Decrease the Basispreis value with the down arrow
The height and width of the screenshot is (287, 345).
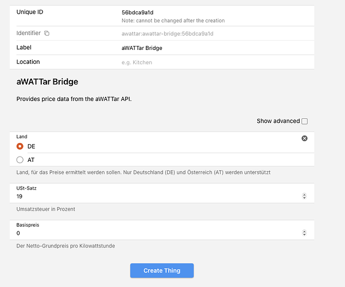304,234
